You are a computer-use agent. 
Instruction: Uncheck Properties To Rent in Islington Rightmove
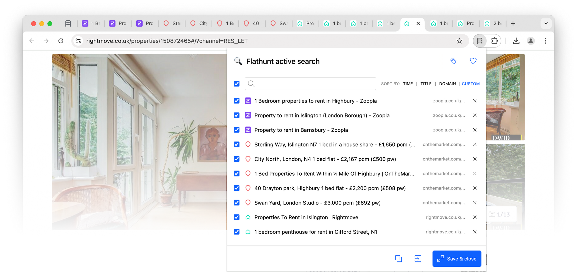point(237,217)
